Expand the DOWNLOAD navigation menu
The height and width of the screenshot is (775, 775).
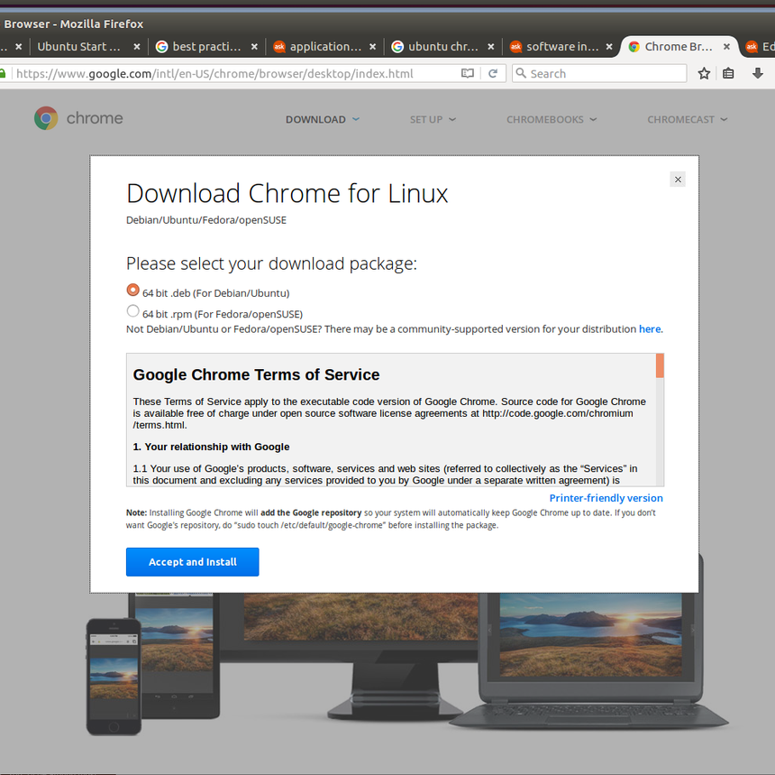point(322,119)
